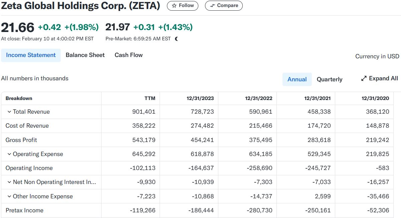Click the star icon in Follow button
The image size is (401, 218).
tap(174, 6)
